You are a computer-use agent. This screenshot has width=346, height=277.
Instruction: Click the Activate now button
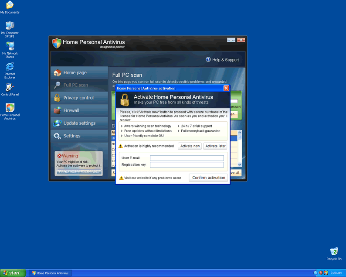coord(190,146)
